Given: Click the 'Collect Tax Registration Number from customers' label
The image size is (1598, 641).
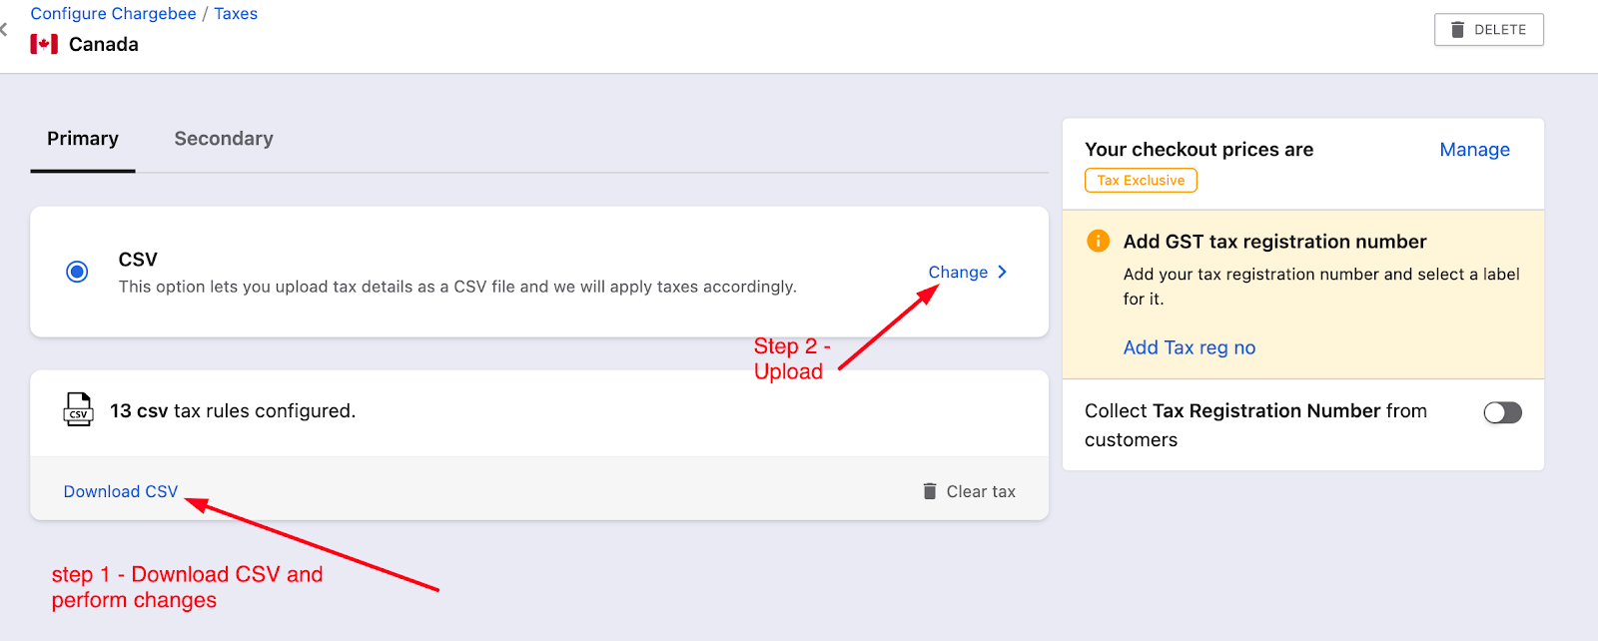Looking at the screenshot, I should point(1255,425).
